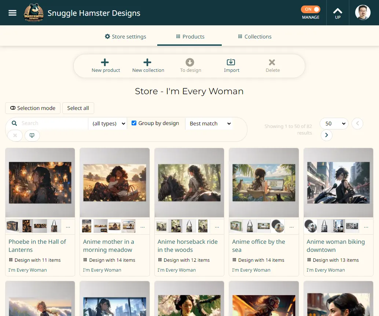
Task: Select round button variant of woman biking
Action: (310, 226)
